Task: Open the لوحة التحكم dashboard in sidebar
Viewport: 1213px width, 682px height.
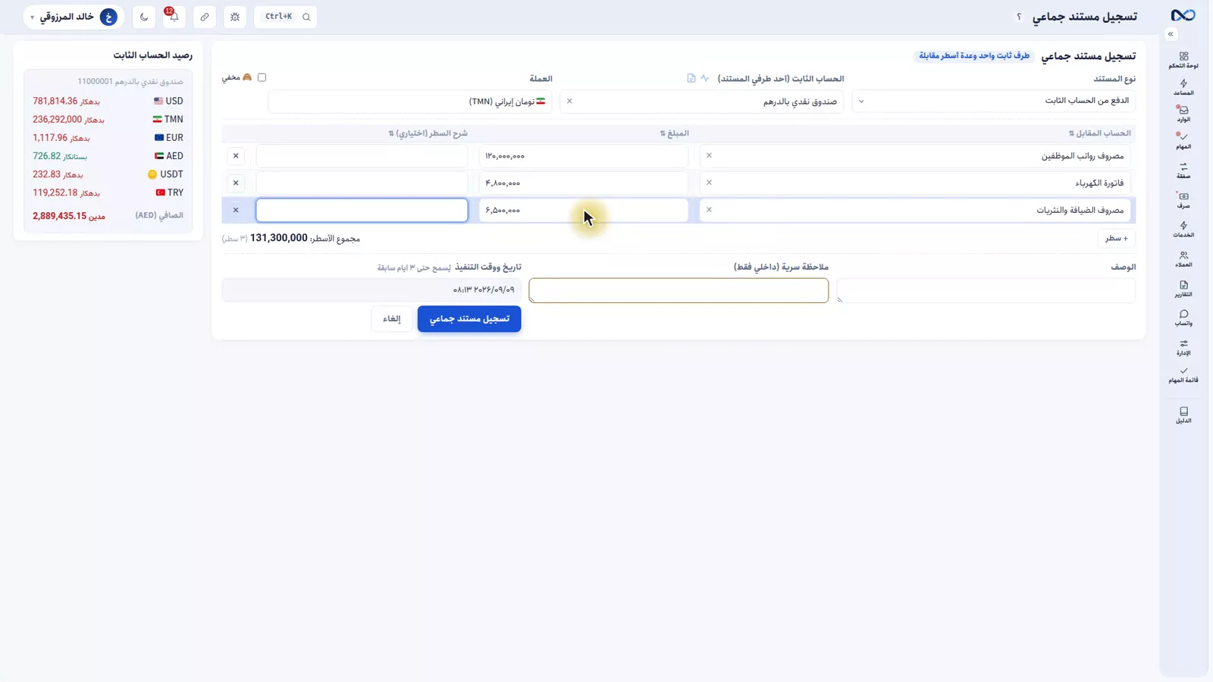Action: pos(1183,60)
